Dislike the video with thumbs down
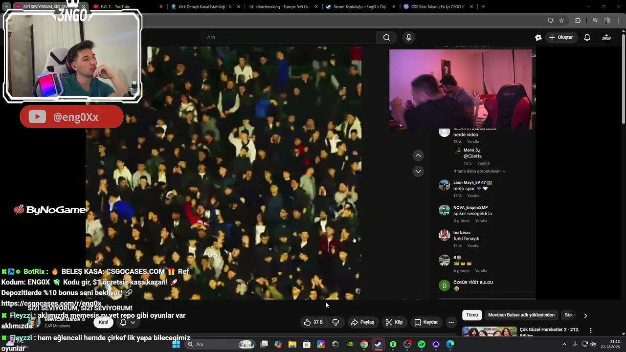This screenshot has height=352, width=626. [335, 322]
